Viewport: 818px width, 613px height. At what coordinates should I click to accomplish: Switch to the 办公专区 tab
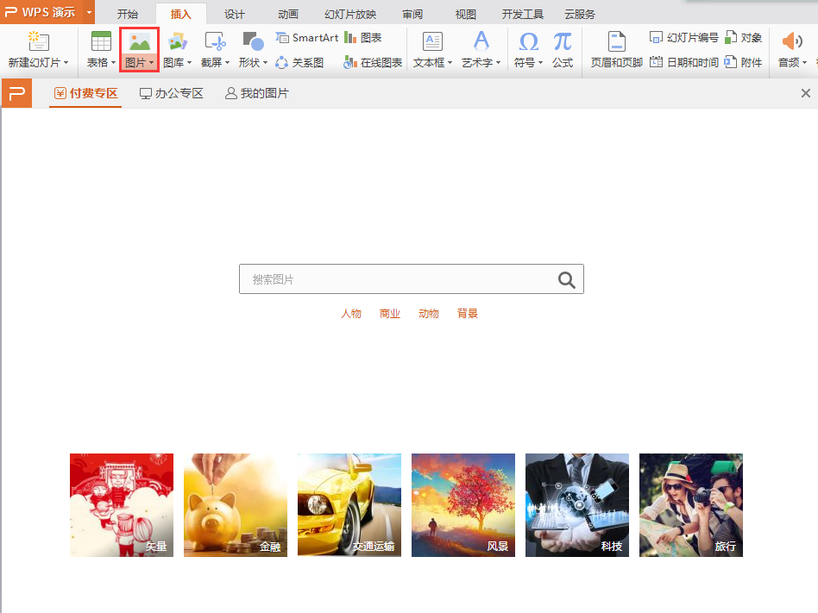tap(172, 93)
